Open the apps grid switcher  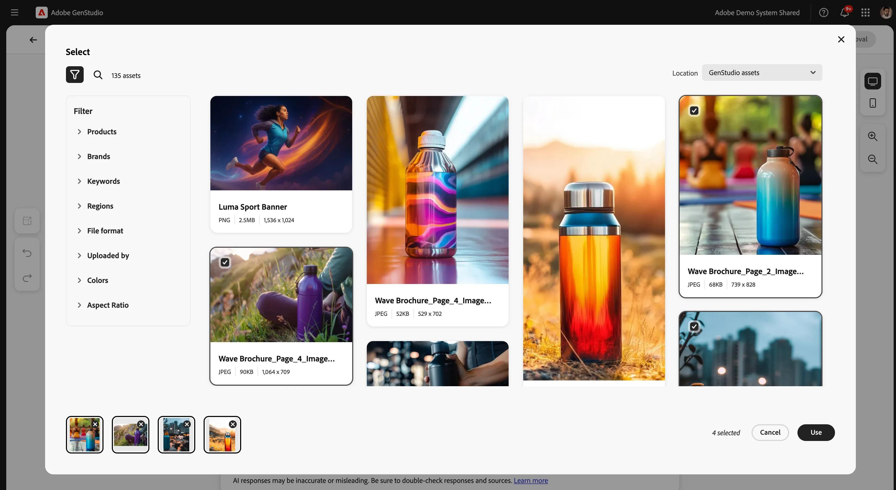point(865,13)
